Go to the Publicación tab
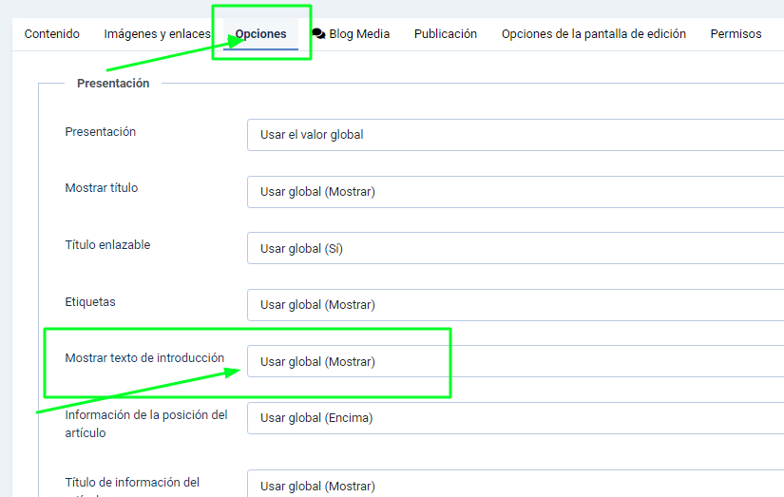Image resolution: width=784 pixels, height=497 pixels. 446,33
